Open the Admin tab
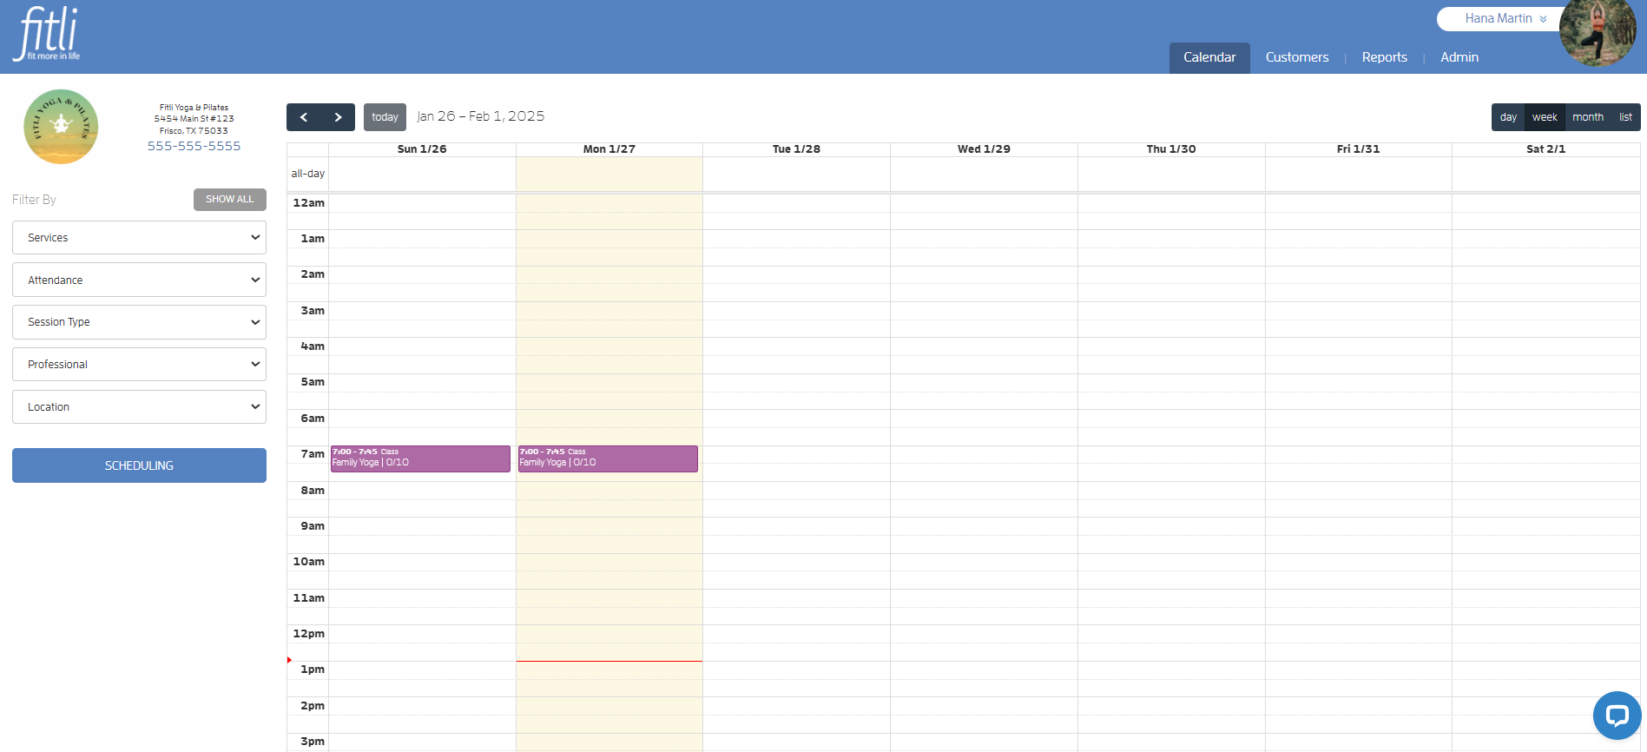1647x752 pixels. point(1459,57)
